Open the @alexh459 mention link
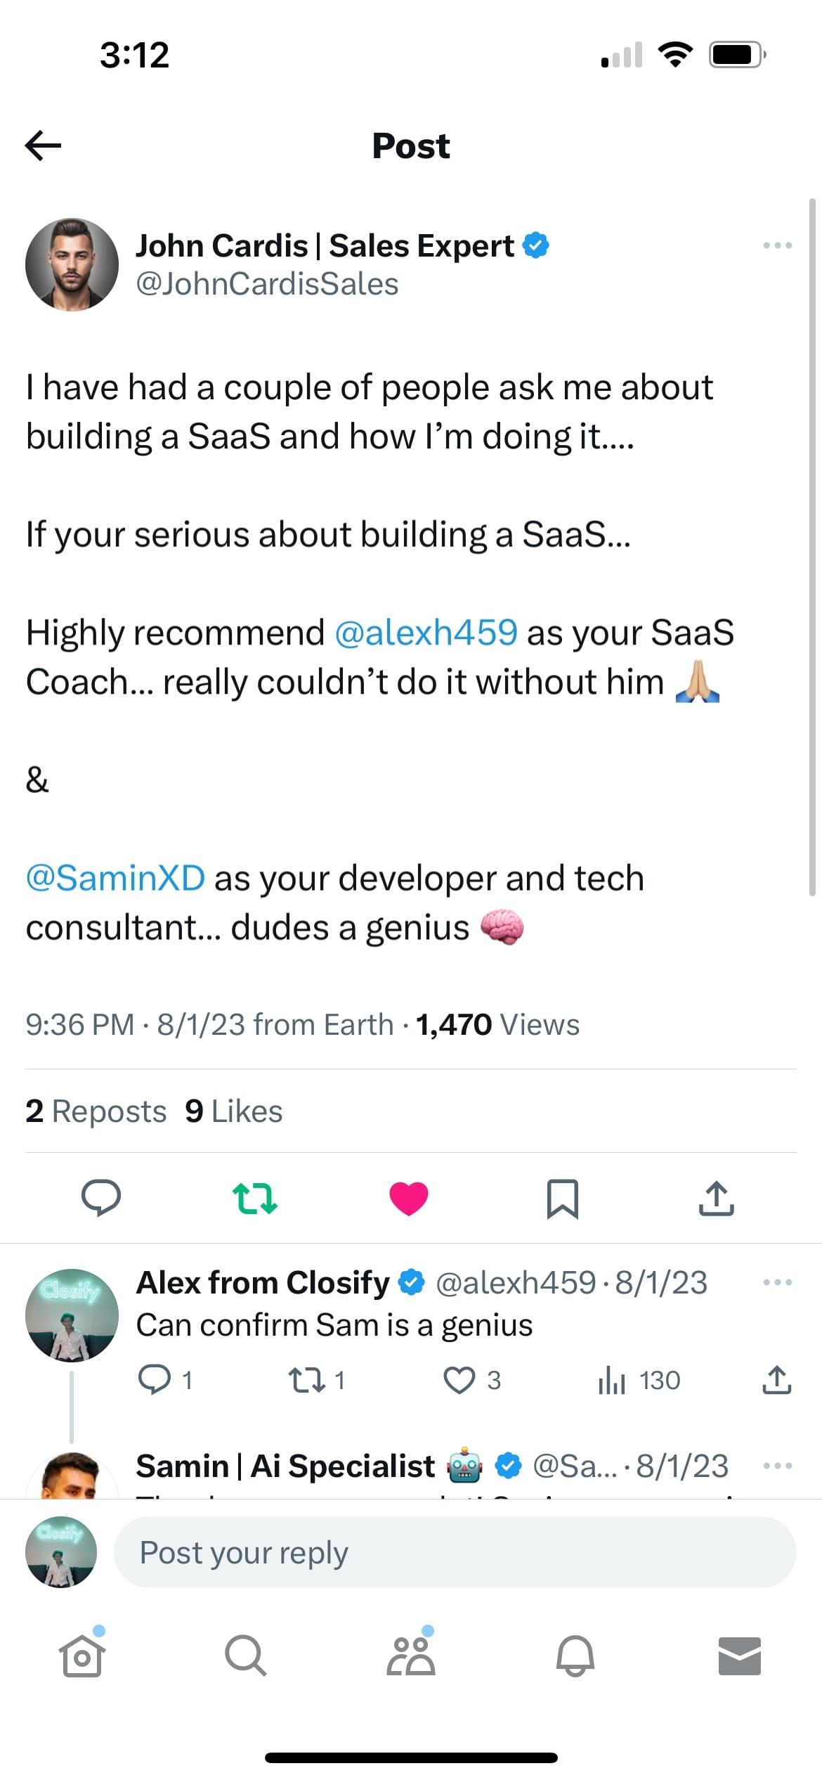This screenshot has width=822, height=1780. (426, 633)
